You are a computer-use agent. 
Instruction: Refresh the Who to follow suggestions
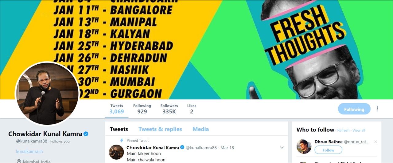point(343,130)
